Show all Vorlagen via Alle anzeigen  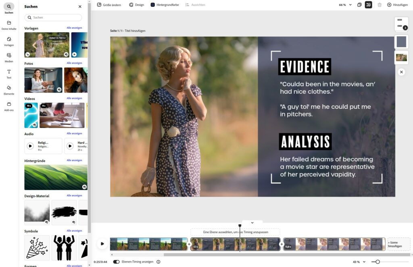(x=74, y=28)
